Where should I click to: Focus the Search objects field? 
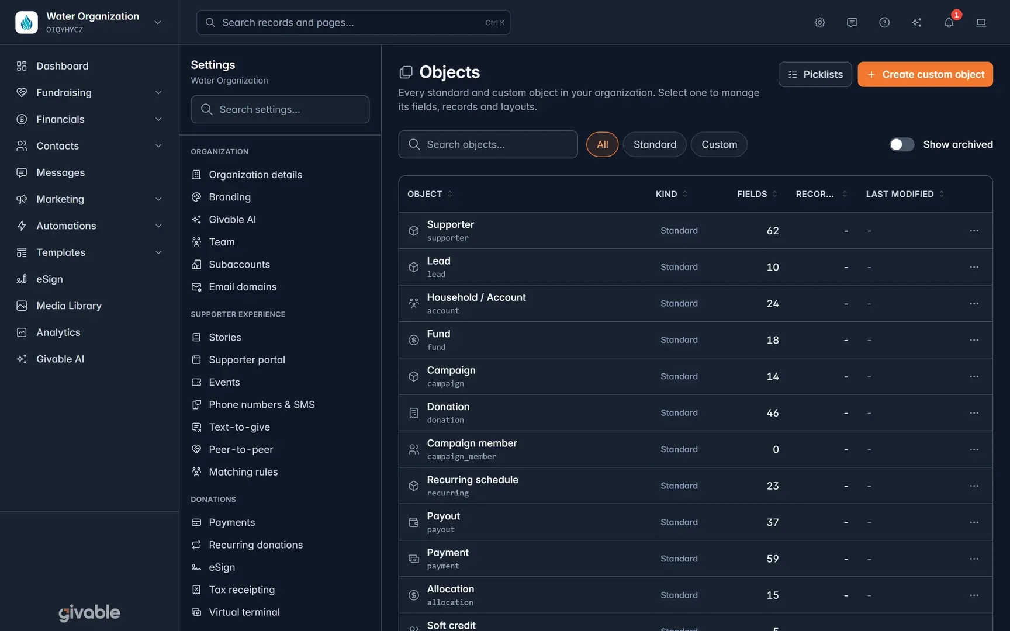[488, 144]
